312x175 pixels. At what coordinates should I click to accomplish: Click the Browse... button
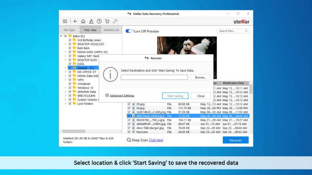pos(200,77)
